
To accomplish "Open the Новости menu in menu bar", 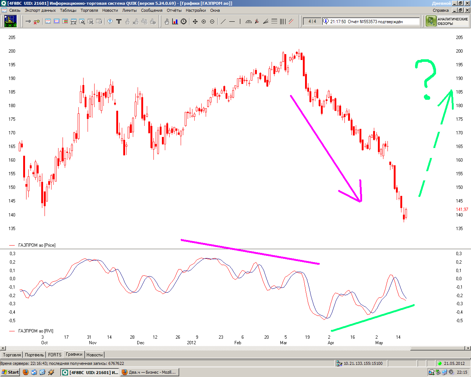I will pyautogui.click(x=110, y=10).
